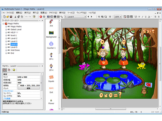Close the properties Level-4 panel
This screenshot has width=162, height=121.
pos(42,66)
